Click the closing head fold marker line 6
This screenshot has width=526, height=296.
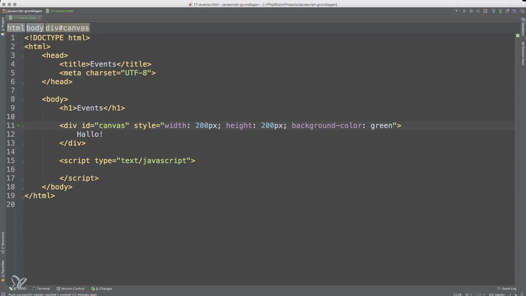23,83
